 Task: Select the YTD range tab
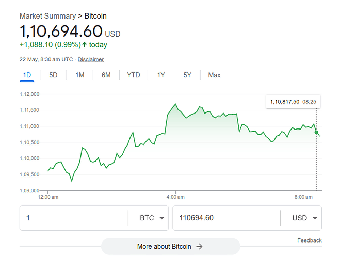(x=134, y=75)
